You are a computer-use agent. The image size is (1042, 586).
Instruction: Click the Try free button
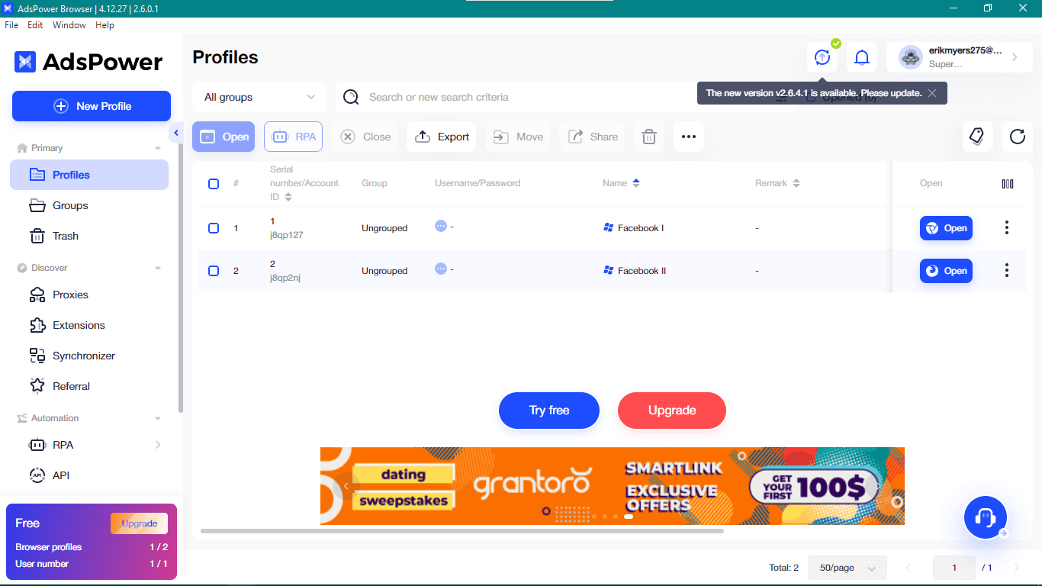(549, 411)
